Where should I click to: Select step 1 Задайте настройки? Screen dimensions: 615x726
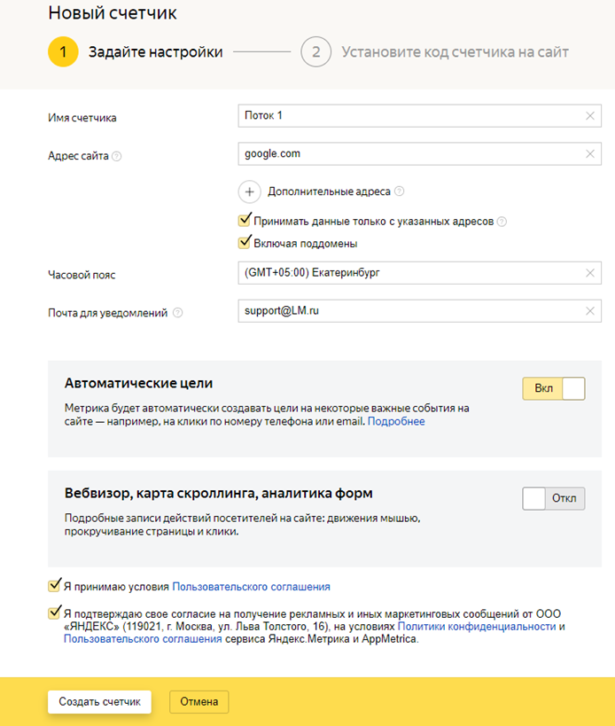point(63,51)
